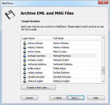Select login name michael.martinez

pos(36,56)
